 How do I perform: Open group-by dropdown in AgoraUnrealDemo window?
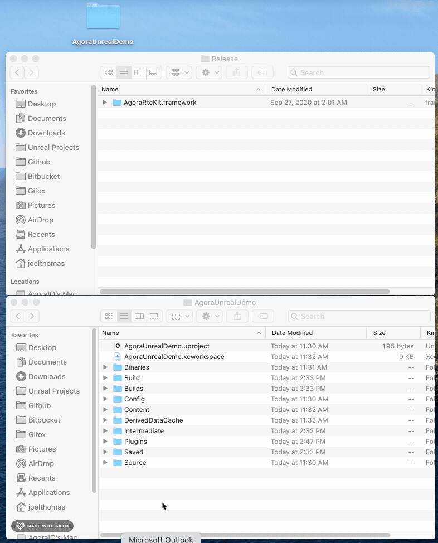click(179, 316)
